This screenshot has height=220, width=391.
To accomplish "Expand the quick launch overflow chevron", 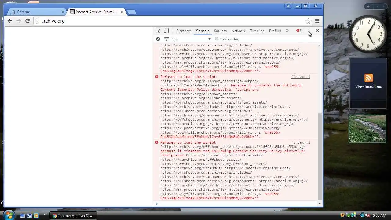I will [46, 214].
